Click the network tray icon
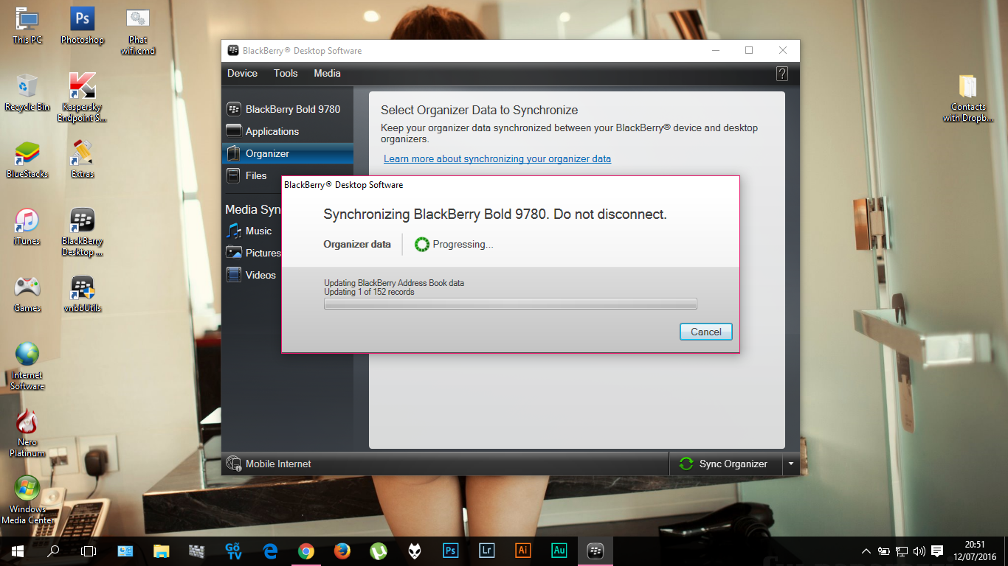This screenshot has width=1008, height=566. tap(902, 551)
